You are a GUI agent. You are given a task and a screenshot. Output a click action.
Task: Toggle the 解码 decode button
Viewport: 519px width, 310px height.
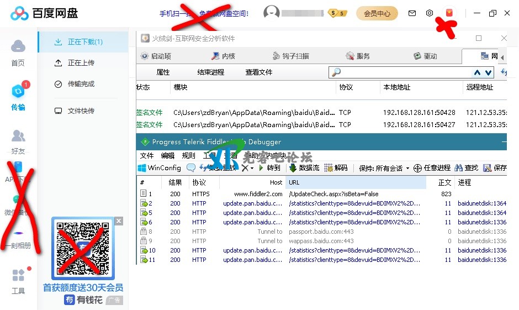[x=336, y=168]
